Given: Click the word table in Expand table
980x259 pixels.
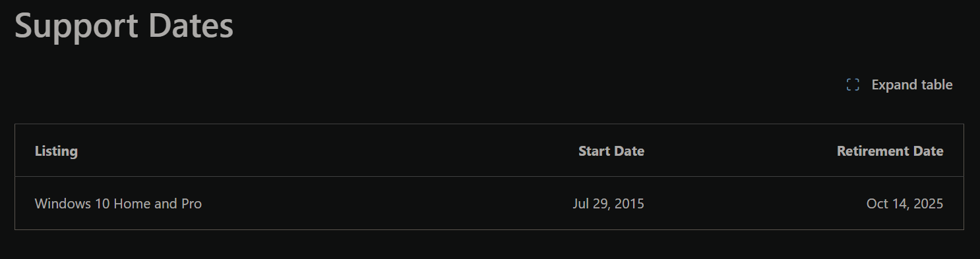Looking at the screenshot, I should tap(938, 85).
